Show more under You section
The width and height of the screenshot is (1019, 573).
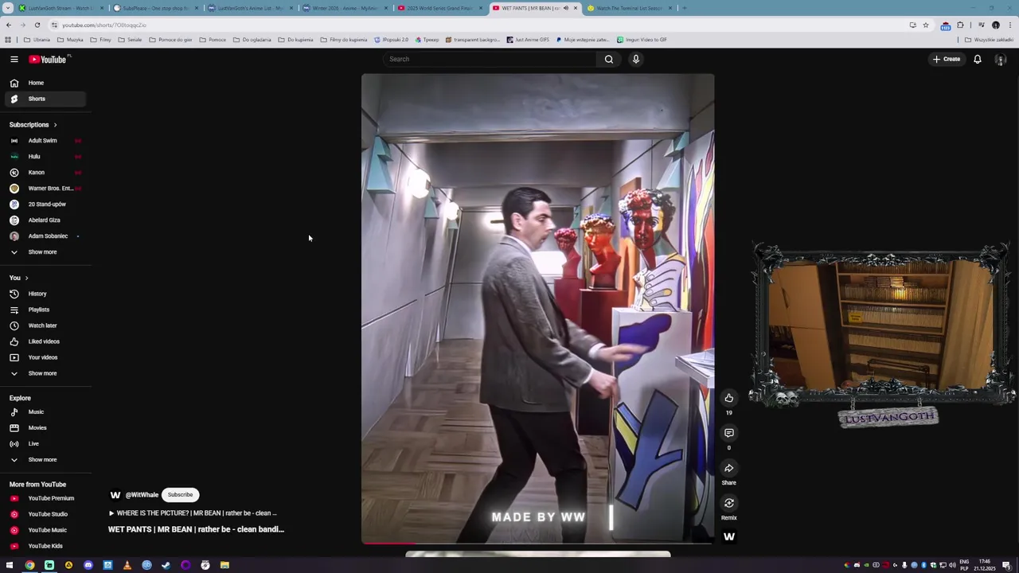(x=45, y=373)
